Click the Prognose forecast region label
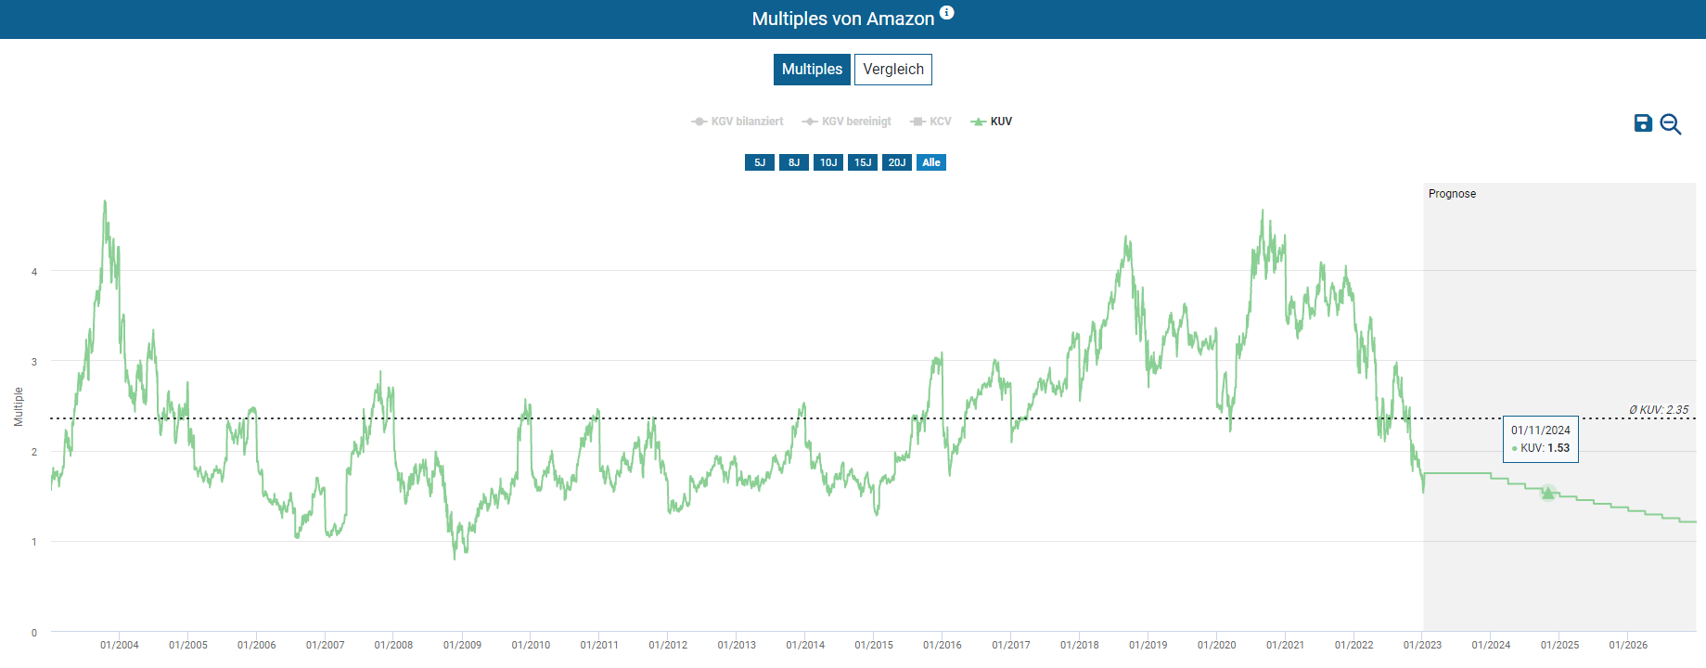1706x668 pixels. 1452,194
